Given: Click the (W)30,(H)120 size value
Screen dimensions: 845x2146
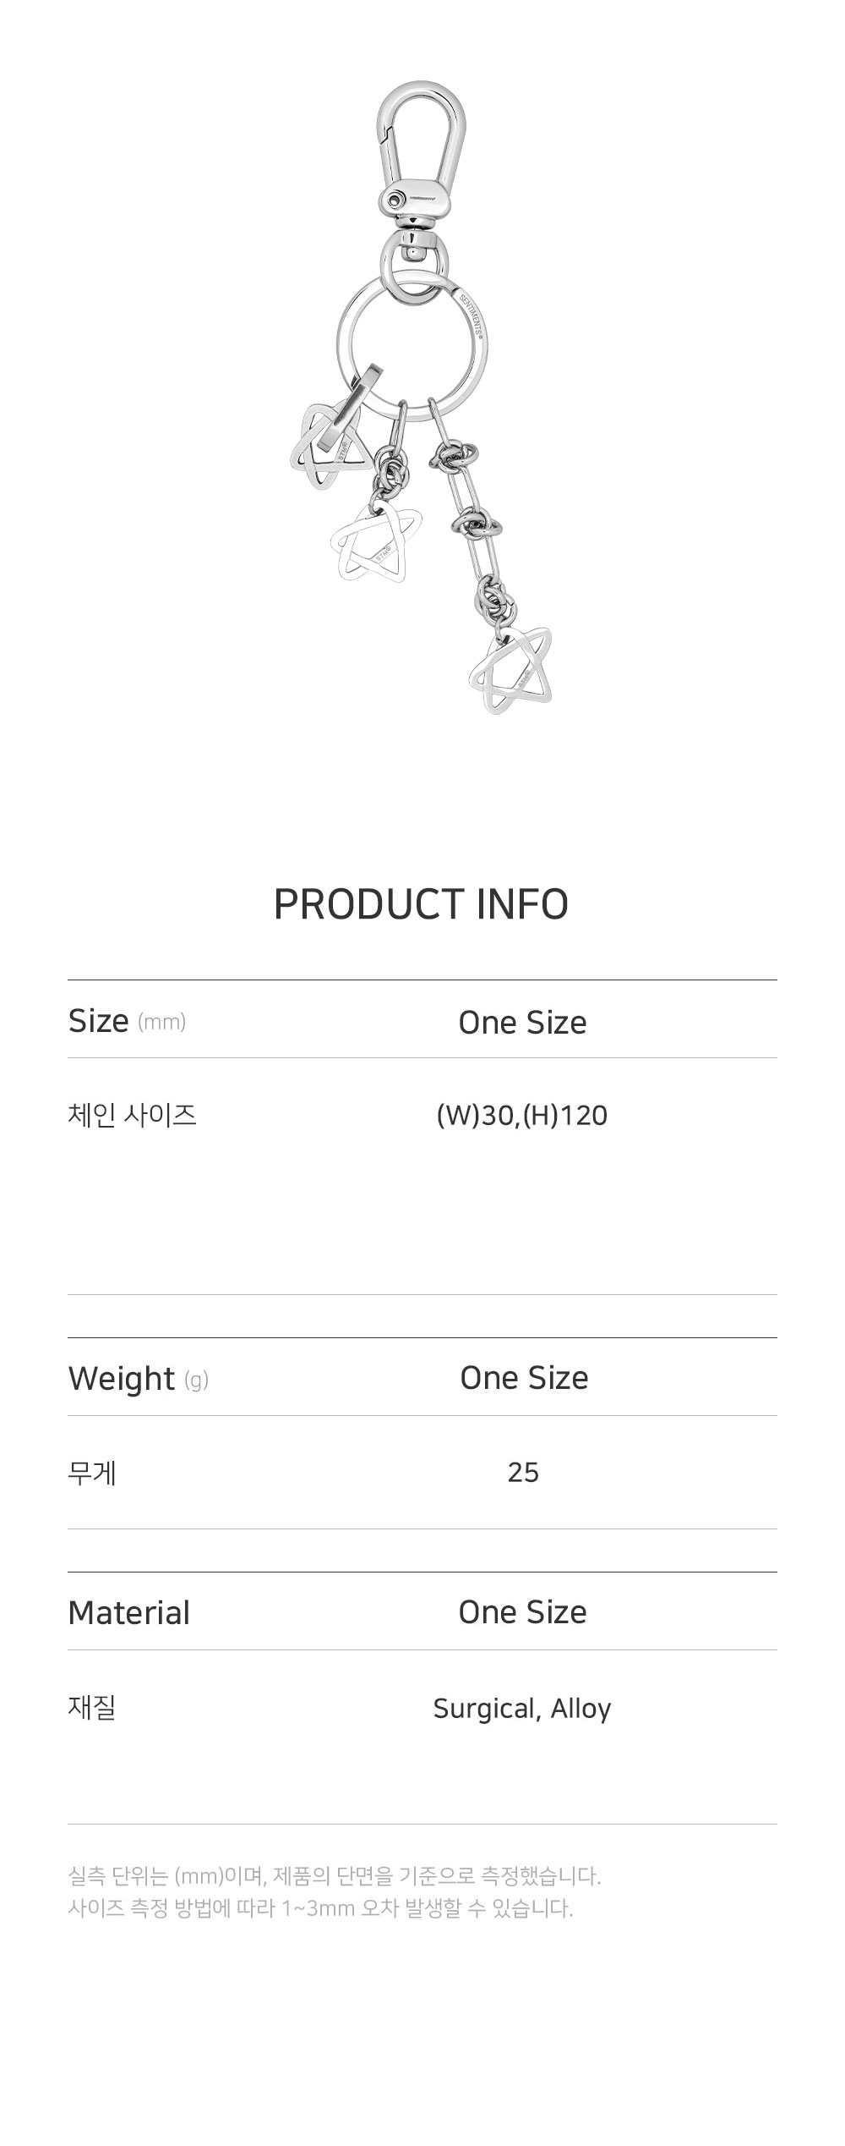Looking at the screenshot, I should (x=521, y=1115).
